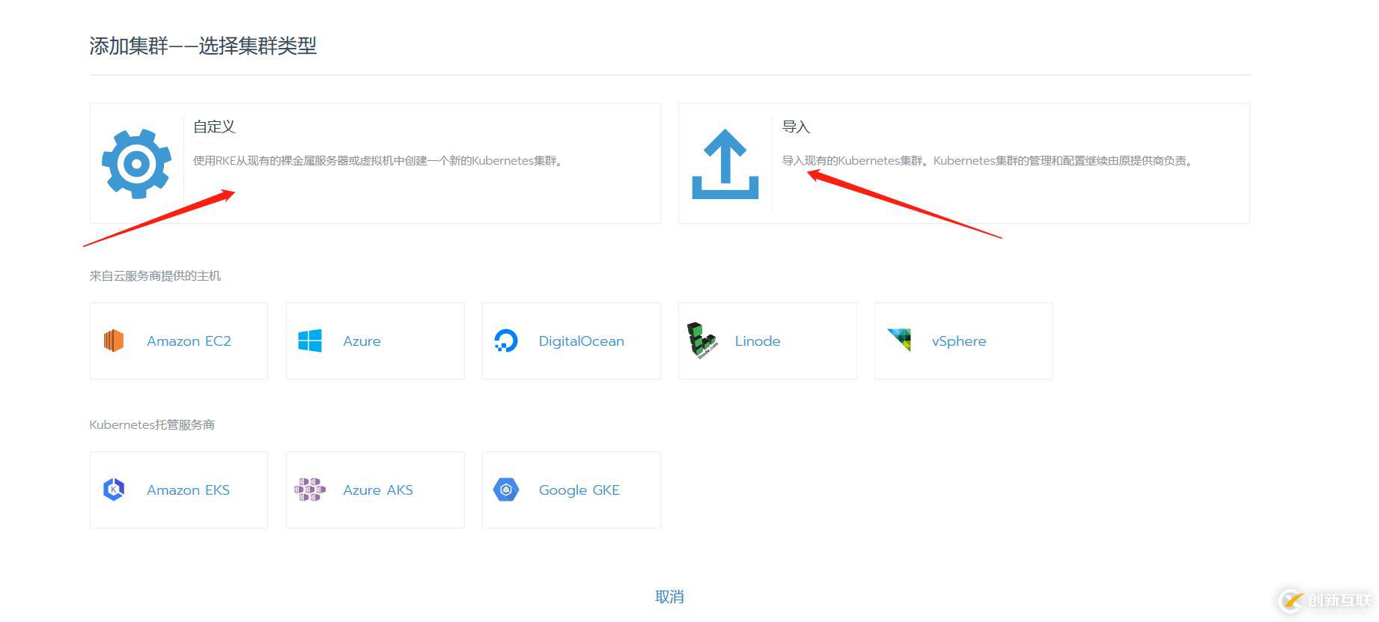Pick the Linode text label
Viewport: 1379px width, 622px height.
coord(757,341)
